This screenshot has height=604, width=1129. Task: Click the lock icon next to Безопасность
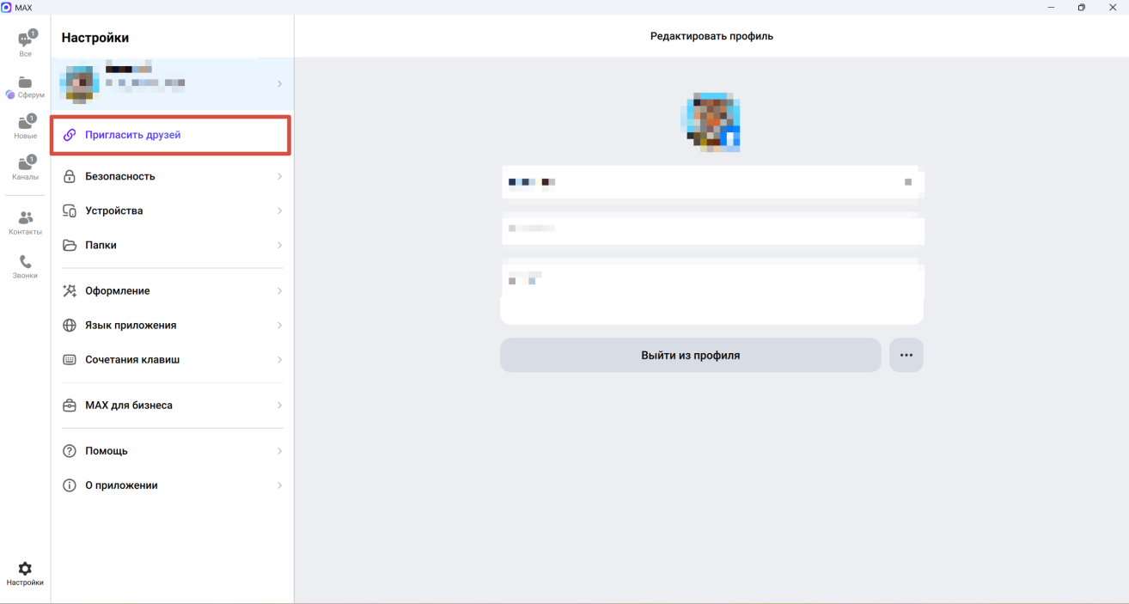point(70,176)
